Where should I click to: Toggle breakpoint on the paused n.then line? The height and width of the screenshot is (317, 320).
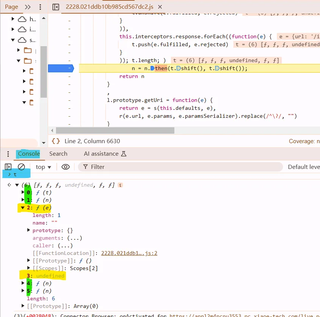coord(61,68)
